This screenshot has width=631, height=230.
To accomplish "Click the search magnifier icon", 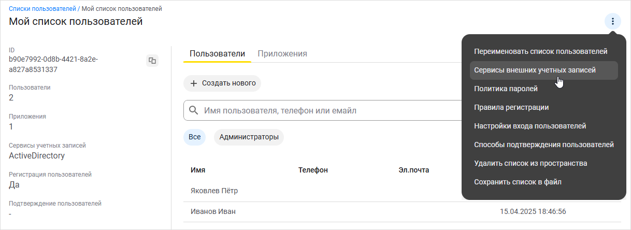I will (194, 110).
